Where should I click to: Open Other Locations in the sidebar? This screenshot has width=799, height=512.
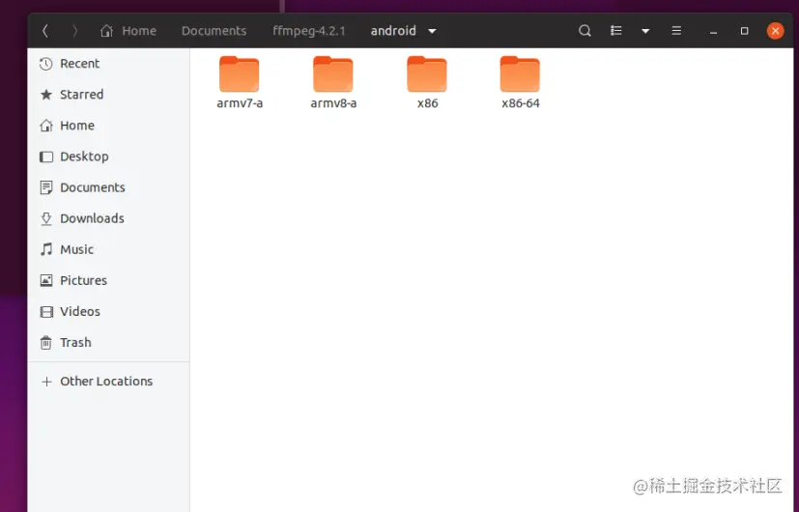pos(108,382)
